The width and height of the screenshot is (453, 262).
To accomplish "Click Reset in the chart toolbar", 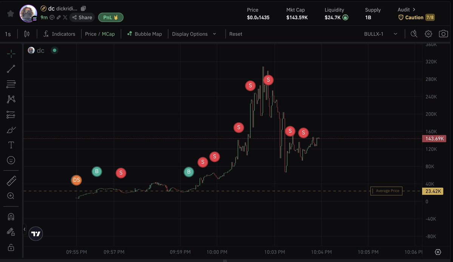I will [236, 34].
